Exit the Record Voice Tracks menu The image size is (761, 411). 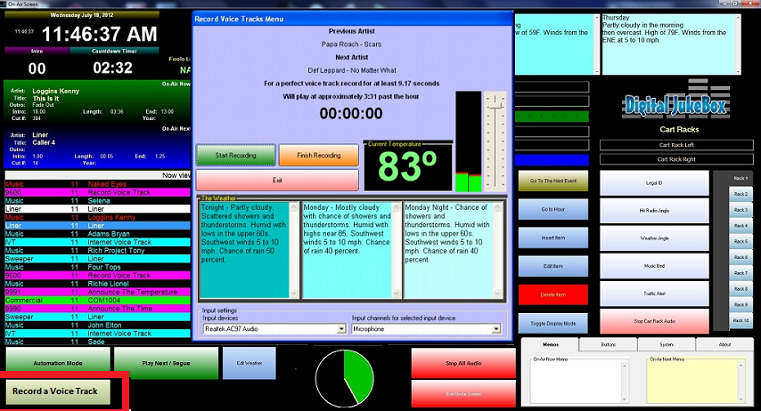pos(278,180)
